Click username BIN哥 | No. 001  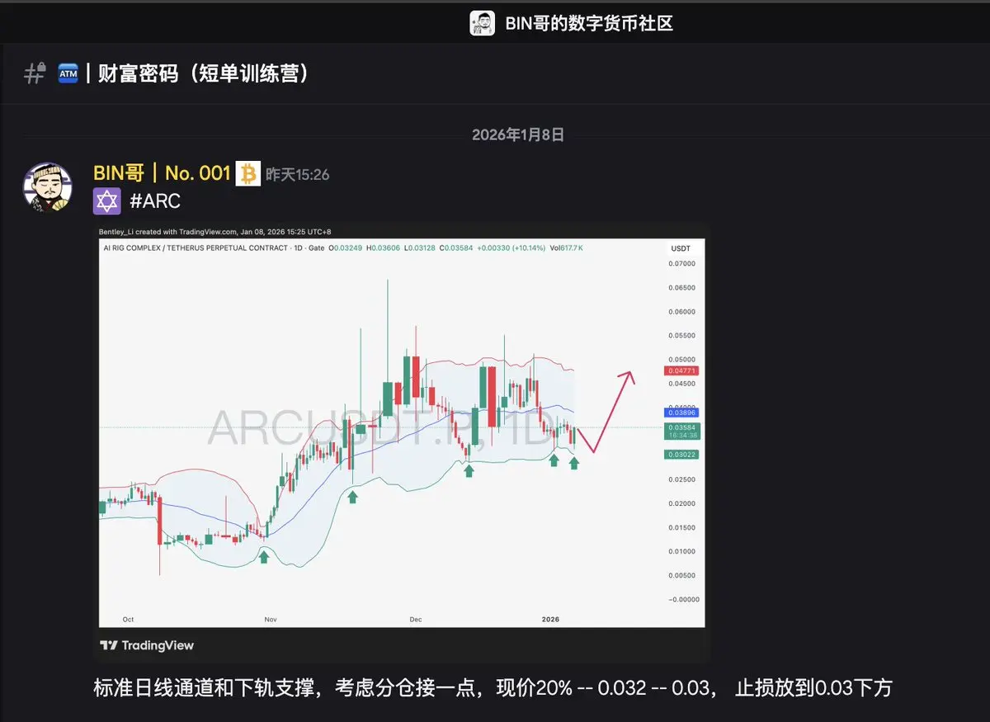click(162, 173)
